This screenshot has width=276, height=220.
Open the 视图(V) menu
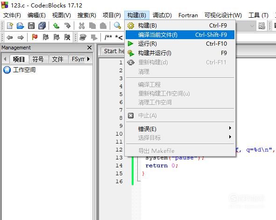(x=62, y=15)
